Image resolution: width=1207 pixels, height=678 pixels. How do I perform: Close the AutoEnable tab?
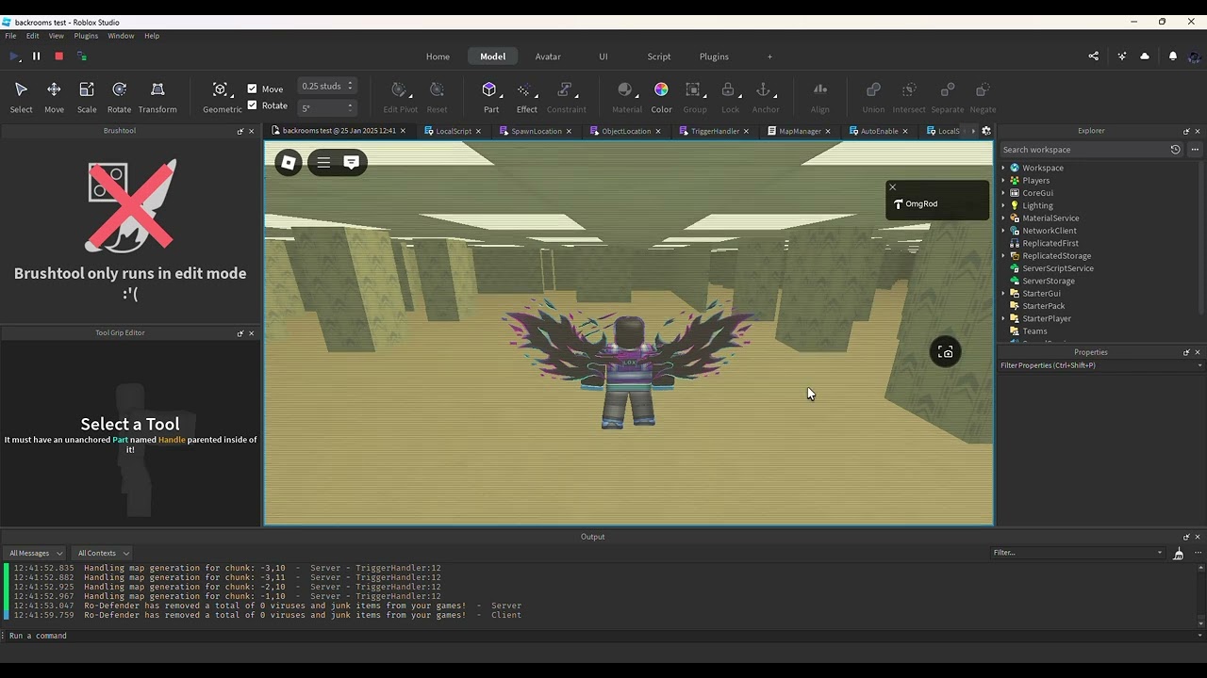pyautogui.click(x=905, y=131)
